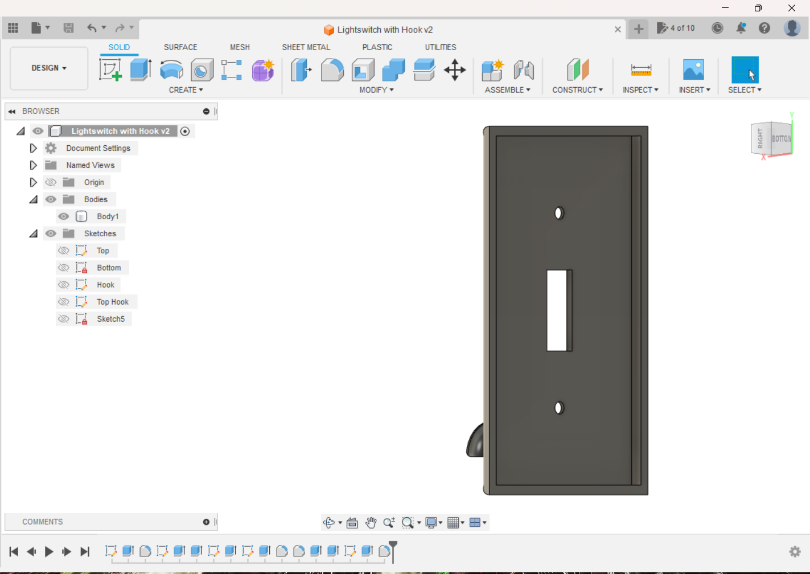
Task: Switch to the SHEET METAL tab
Action: (x=306, y=47)
